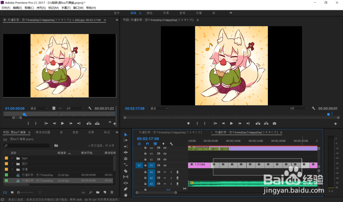Add marker in Program monitor
The height and width of the screenshot is (202, 343).
tap(188, 123)
